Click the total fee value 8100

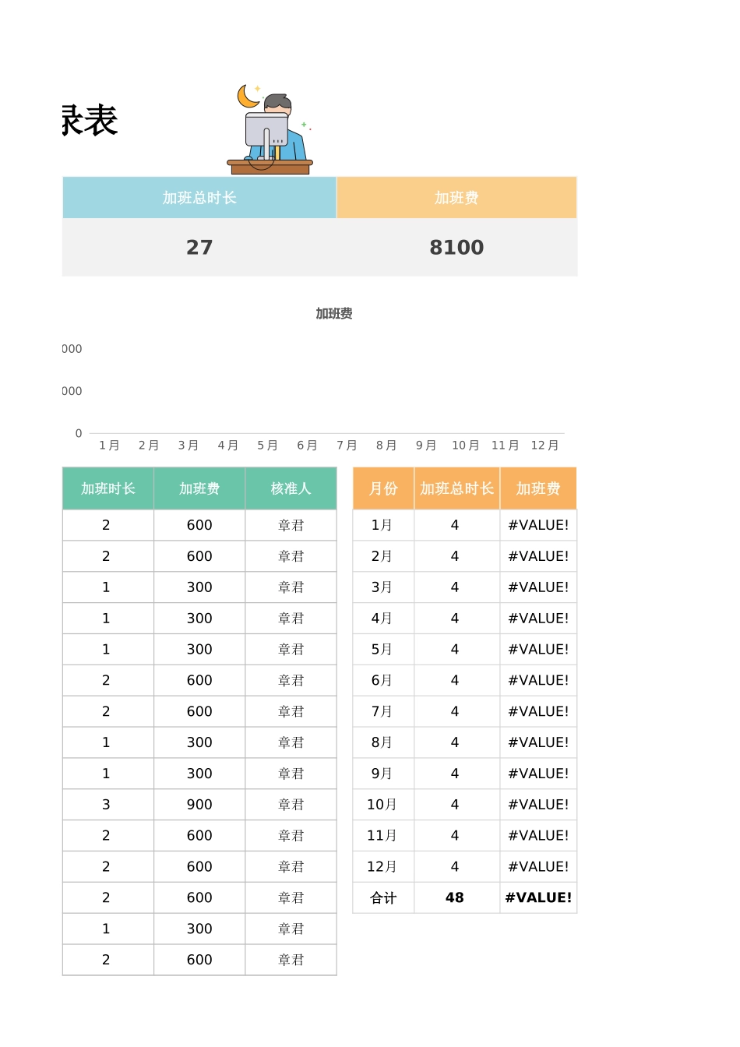[x=456, y=248]
